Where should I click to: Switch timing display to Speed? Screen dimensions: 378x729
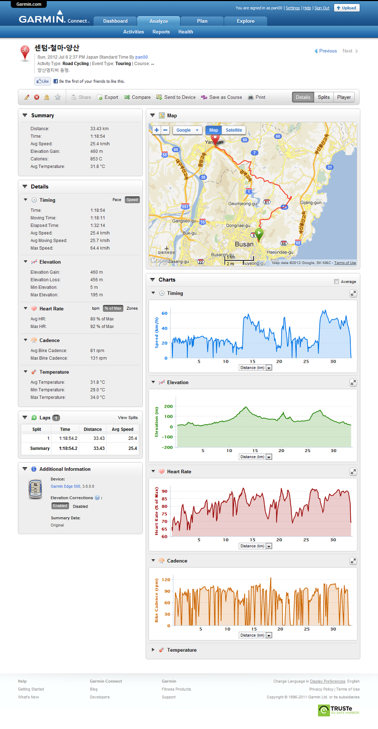132,200
